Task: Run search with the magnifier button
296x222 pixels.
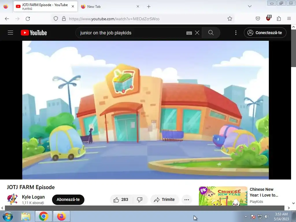Action: 211,33
